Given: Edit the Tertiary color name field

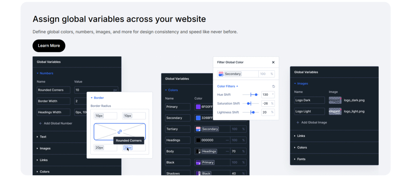Looking at the screenshot, I should (x=178, y=129).
